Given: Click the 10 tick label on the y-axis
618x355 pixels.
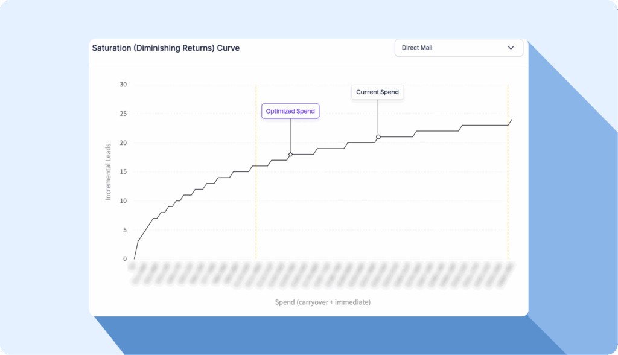Looking at the screenshot, I should point(123,201).
